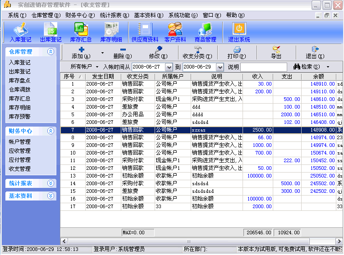
Task: Open the 出库登记 toolbar icon
Action: coord(50,32)
